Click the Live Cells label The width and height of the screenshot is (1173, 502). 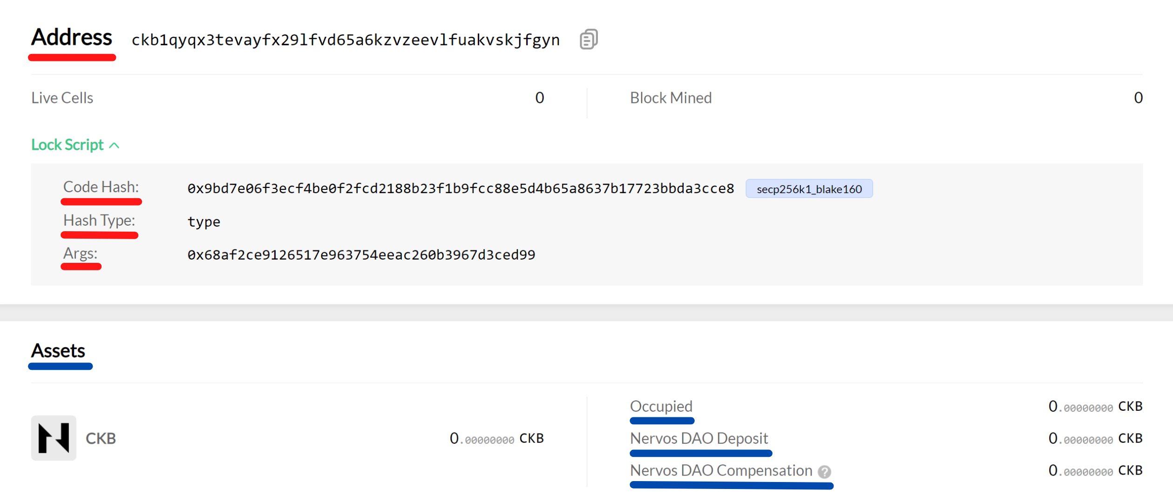coord(62,98)
